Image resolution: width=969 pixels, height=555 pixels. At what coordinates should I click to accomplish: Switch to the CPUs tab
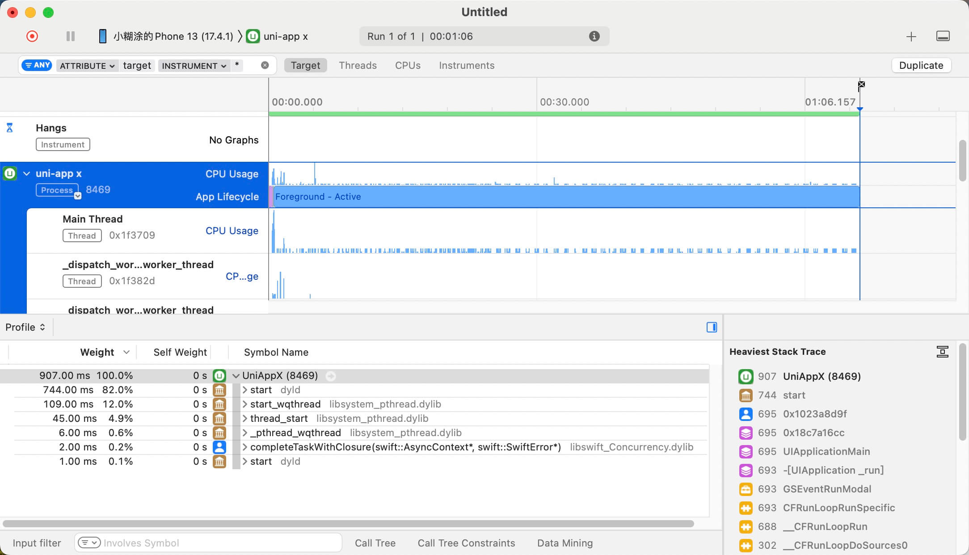(408, 65)
